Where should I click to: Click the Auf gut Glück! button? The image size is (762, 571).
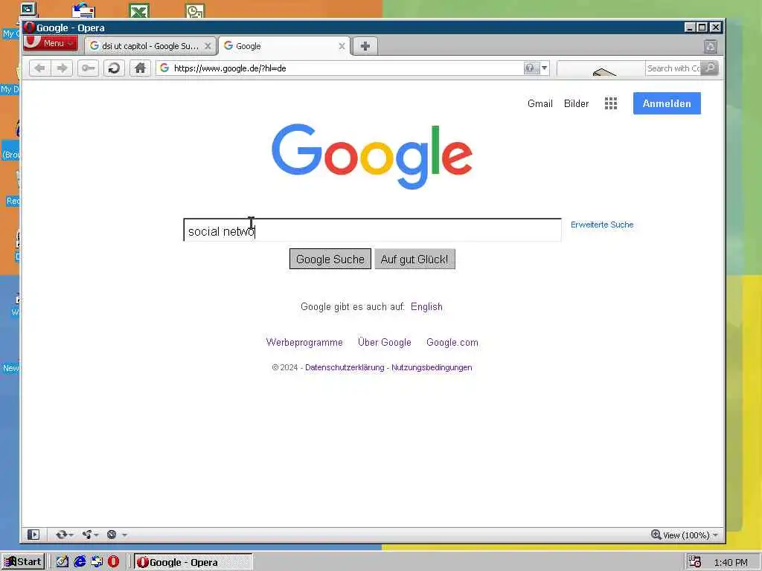[x=414, y=259]
